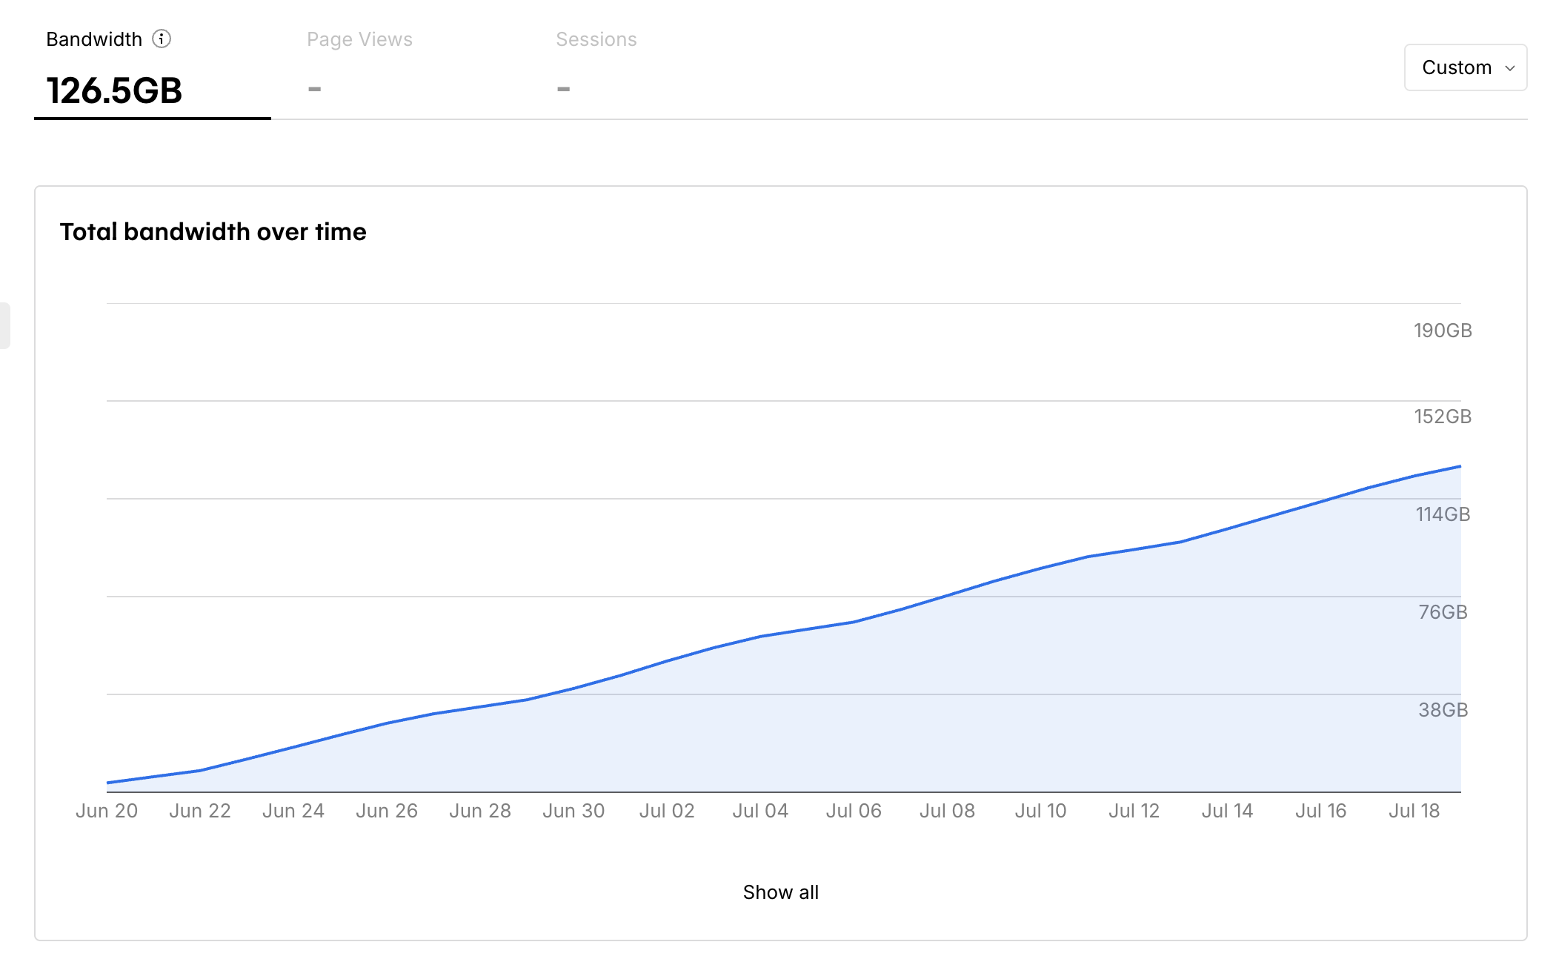Click the Jul 04 axis label

[760, 811]
